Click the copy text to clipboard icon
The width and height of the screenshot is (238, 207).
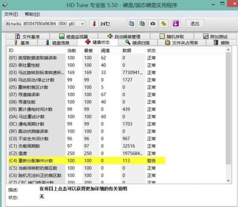tap(131, 24)
